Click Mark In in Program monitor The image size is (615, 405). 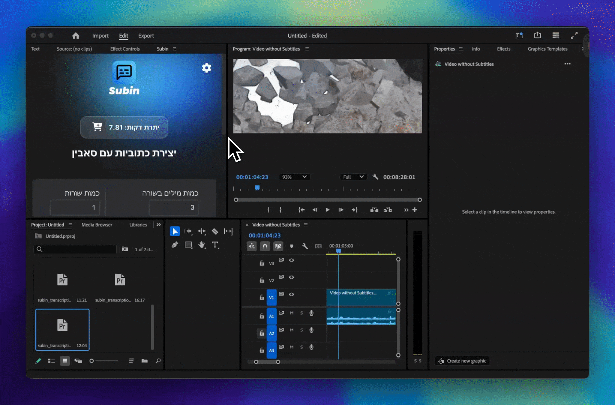(x=268, y=210)
